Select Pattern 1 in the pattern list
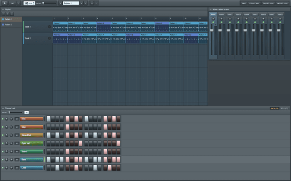Screen dimensions: 291x181 pos(11,19)
